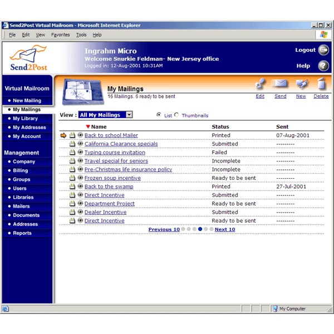Click the 07-Aug-2001 sent date
The width and height of the screenshot is (334, 334).
pos(293,135)
